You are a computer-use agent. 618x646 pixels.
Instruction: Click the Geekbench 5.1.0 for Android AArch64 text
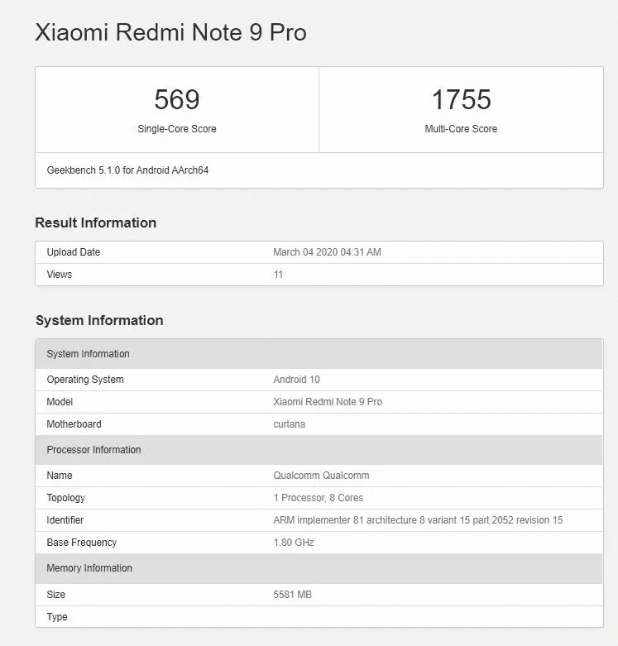click(x=127, y=170)
